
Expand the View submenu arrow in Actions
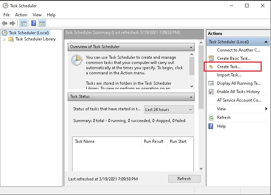(266, 109)
